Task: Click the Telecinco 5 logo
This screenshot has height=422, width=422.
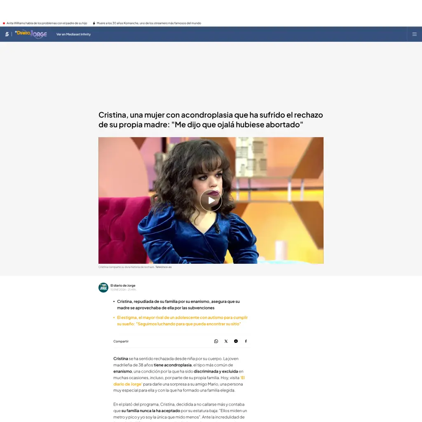Action: click(7, 34)
